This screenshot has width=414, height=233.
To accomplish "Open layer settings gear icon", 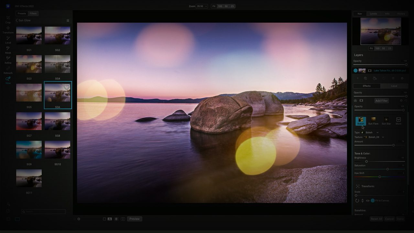I will 402,78.
